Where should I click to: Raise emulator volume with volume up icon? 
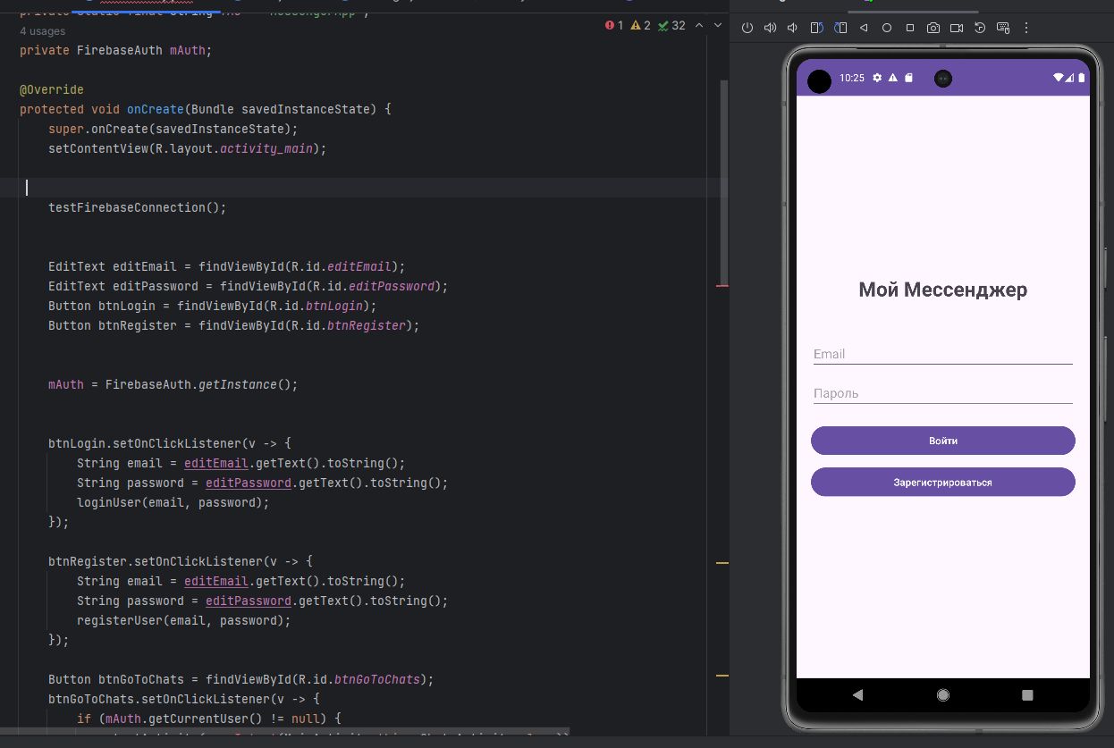pos(771,28)
